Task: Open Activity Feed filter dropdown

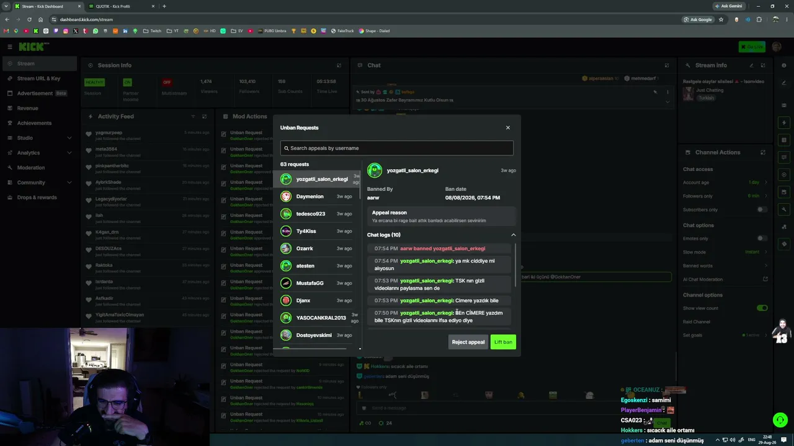Action: (x=193, y=116)
